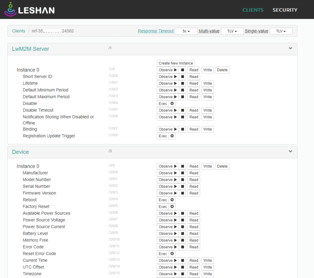
Task: Open the Response Timeout 5s dropdown
Action: pos(186,31)
